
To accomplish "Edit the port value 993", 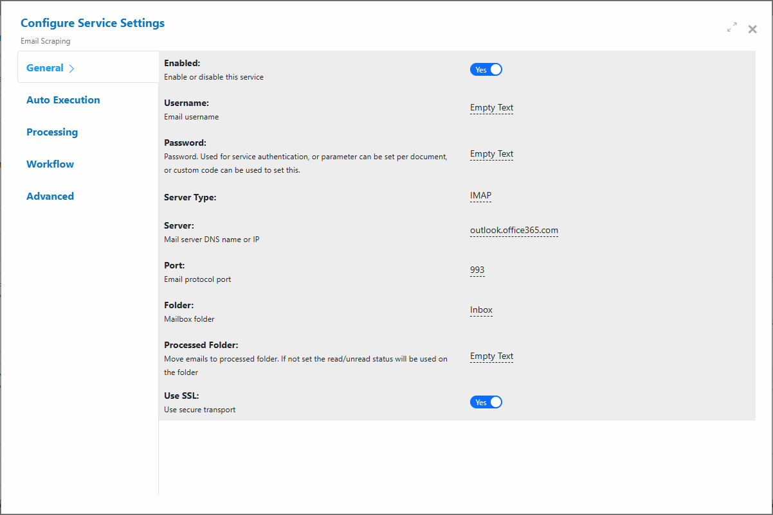I will (477, 270).
